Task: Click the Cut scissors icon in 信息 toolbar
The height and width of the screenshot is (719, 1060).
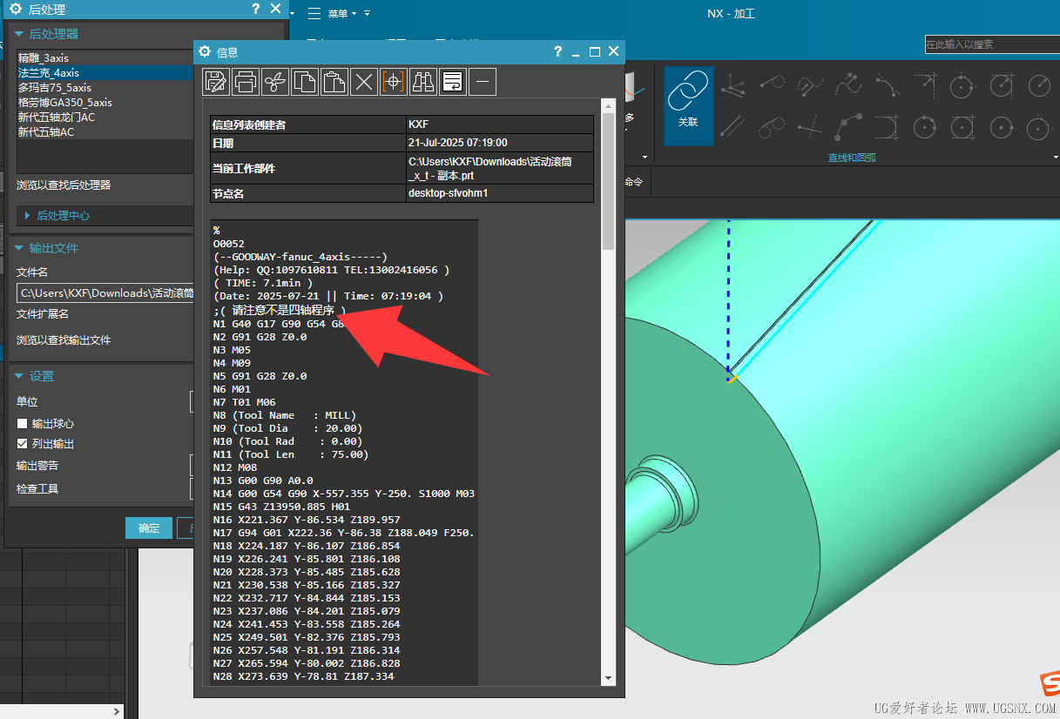Action: tap(275, 82)
